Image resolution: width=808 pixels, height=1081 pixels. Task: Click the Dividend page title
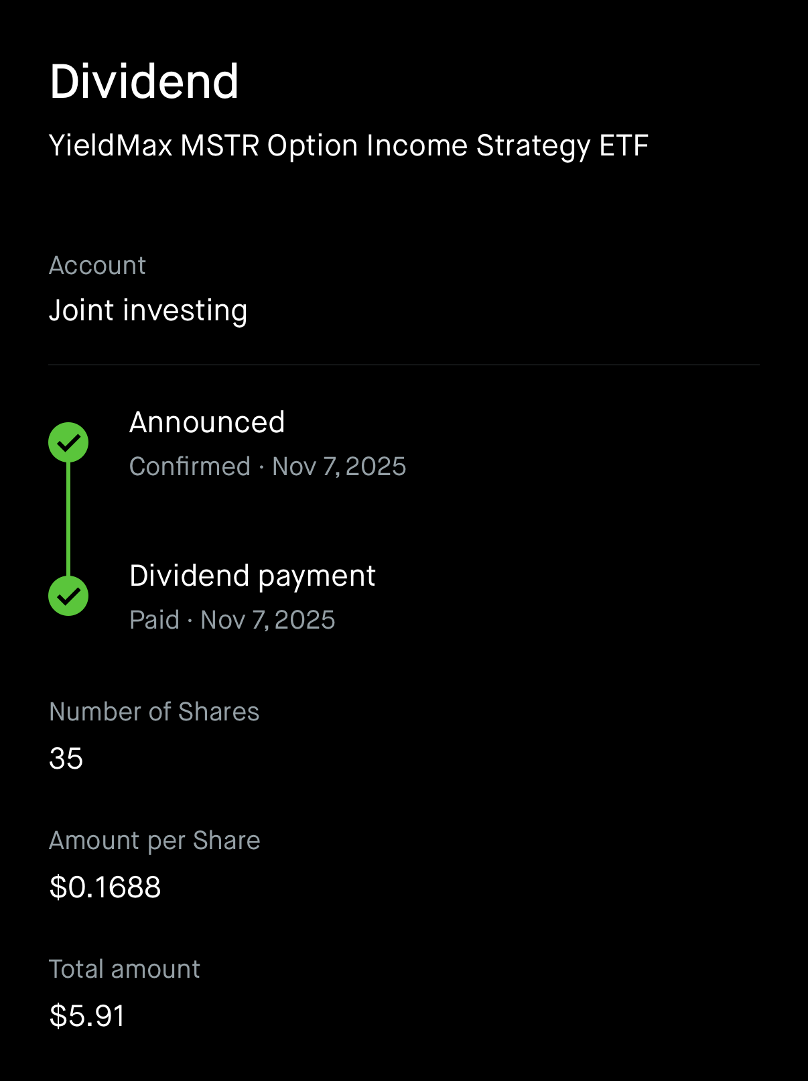(144, 82)
